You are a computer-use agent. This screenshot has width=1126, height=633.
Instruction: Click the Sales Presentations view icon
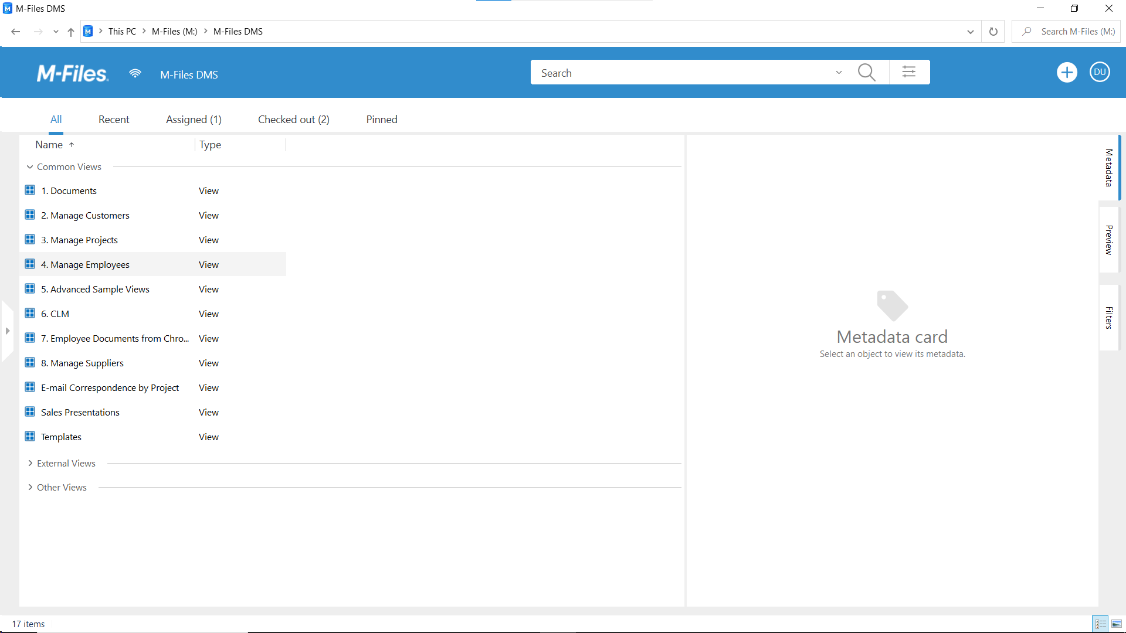[x=30, y=411]
